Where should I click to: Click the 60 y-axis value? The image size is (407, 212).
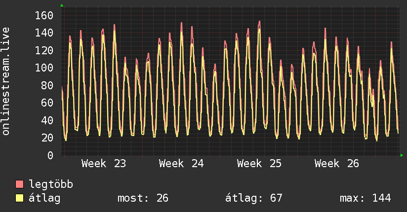coord(47,103)
